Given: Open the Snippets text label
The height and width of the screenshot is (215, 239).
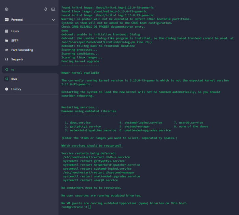Looking at the screenshot, I should point(17,59).
